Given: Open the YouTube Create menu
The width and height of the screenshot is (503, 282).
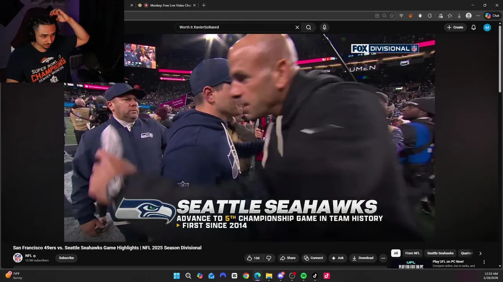Looking at the screenshot, I should tap(455, 27).
